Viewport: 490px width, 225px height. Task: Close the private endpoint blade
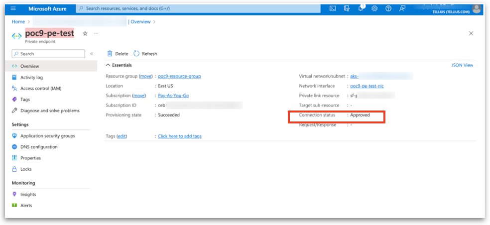[x=471, y=33]
